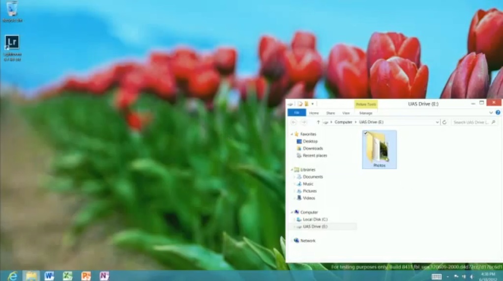Launch PowerPoint from the taskbar
Screen dimensions: 503x281
pos(86,276)
